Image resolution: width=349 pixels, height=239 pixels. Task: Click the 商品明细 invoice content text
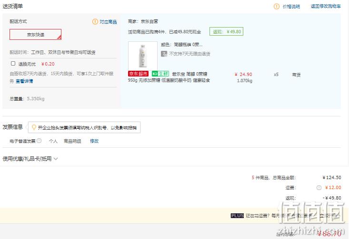(72, 141)
